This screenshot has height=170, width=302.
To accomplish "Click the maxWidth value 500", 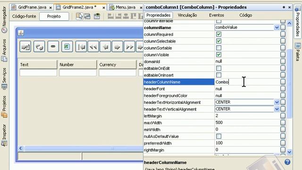I will click(219, 123).
